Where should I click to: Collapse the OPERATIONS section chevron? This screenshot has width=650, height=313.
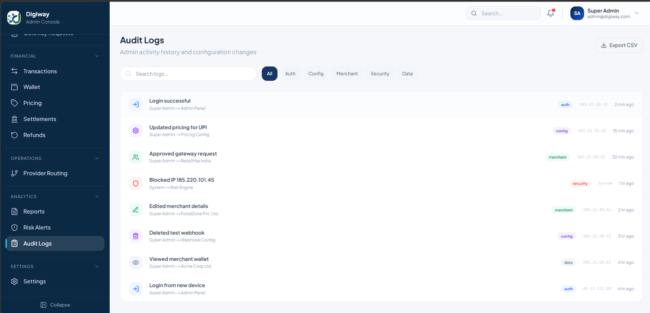click(x=97, y=158)
